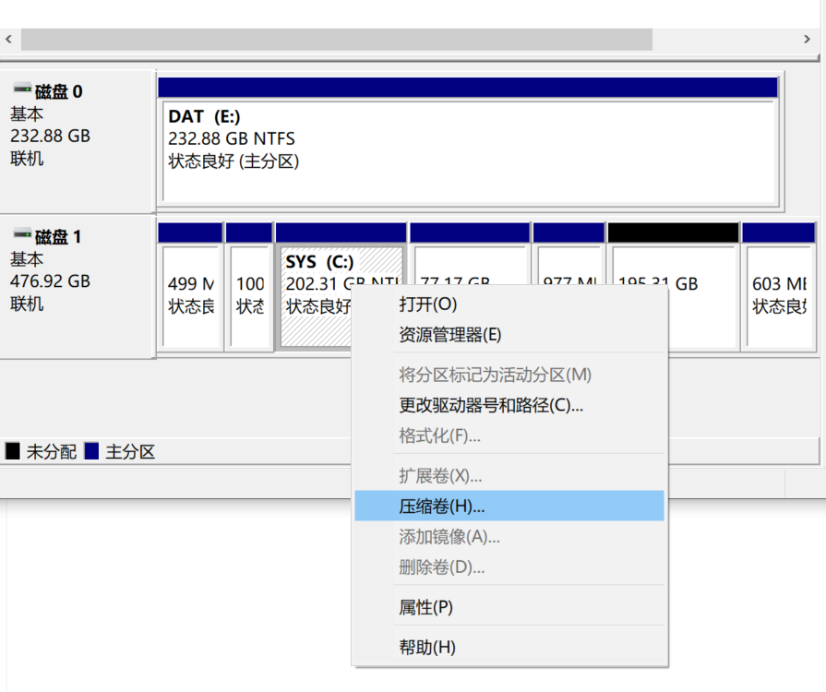Click the left arrow of the horizontal scrollbar
This screenshot has height=692, width=826.
(x=8, y=39)
